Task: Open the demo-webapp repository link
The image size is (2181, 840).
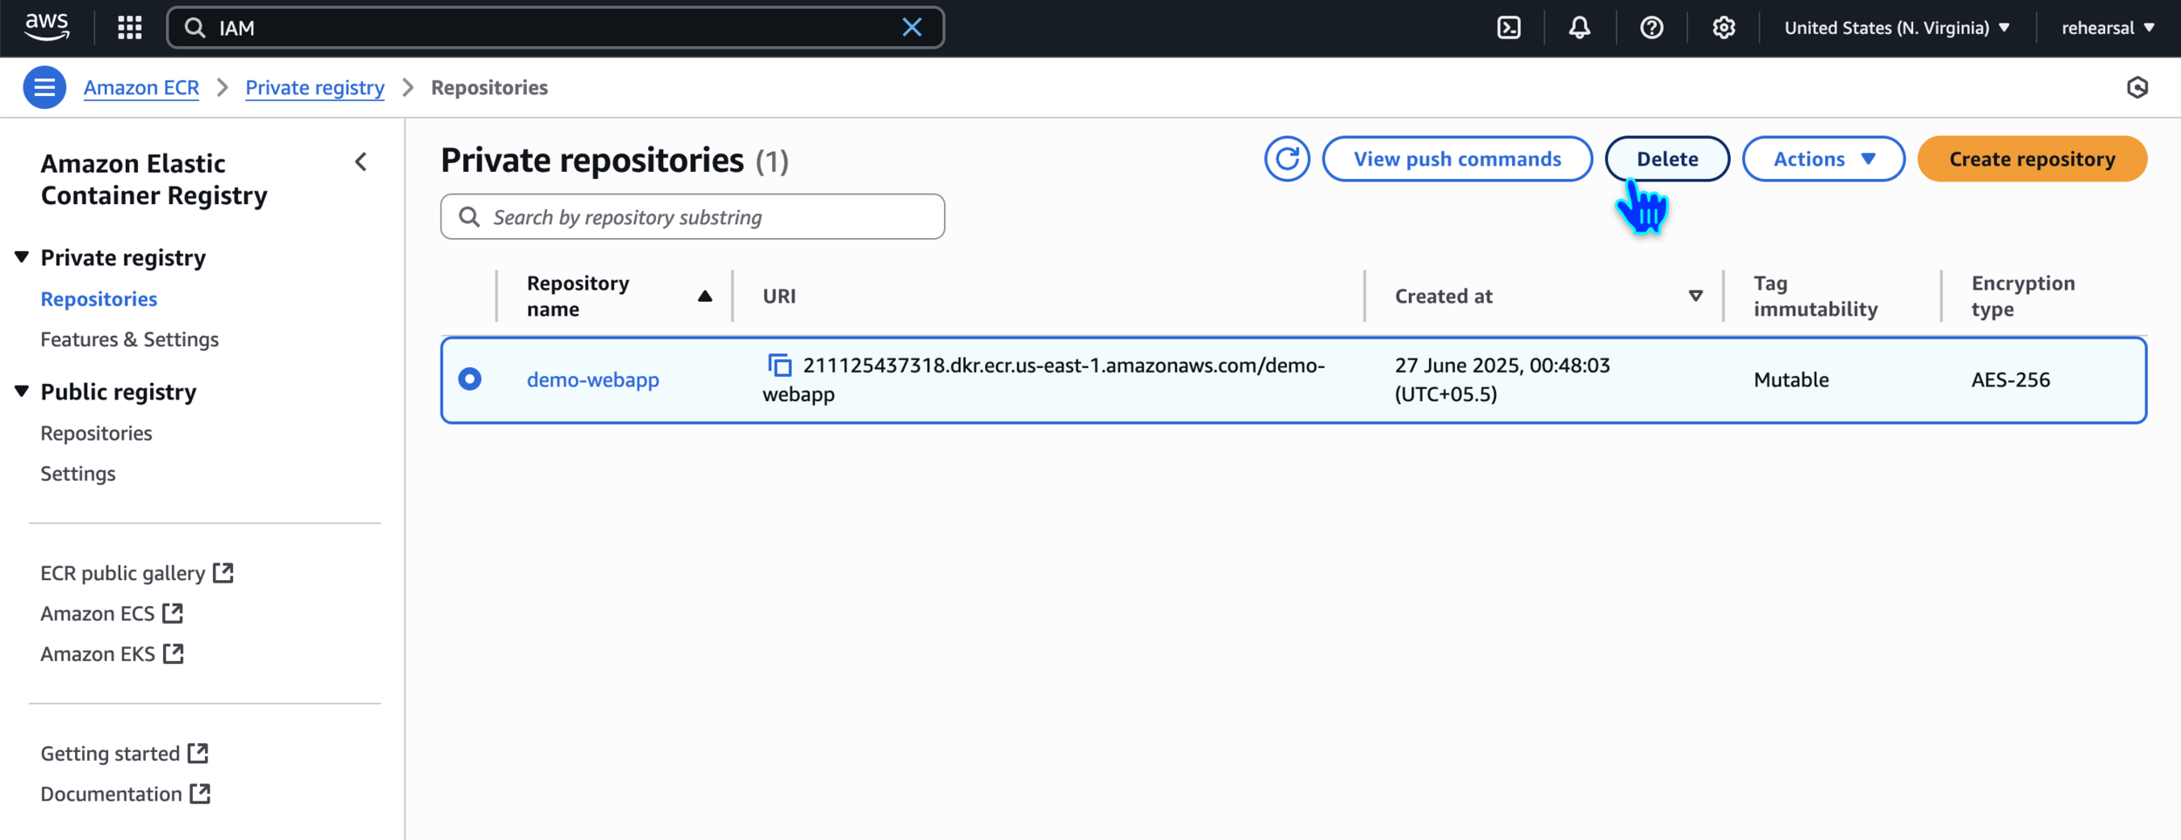Action: (x=592, y=379)
